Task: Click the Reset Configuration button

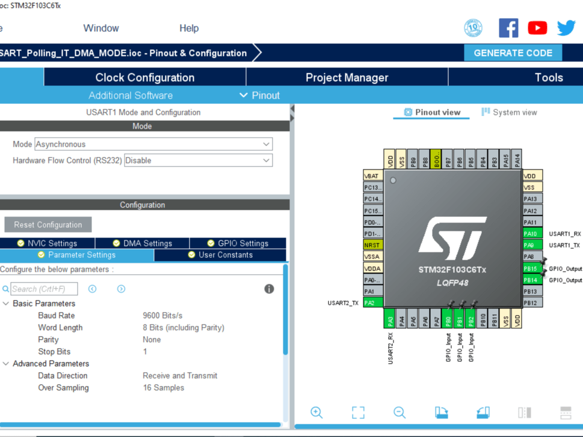Action: click(x=48, y=224)
